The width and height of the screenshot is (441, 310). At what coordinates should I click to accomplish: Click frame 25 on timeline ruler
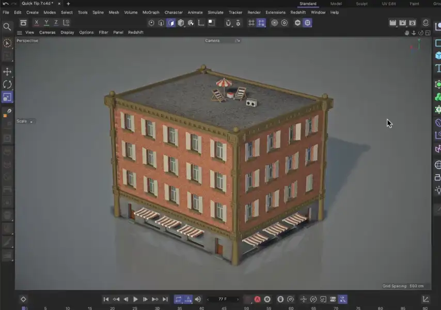135,308
